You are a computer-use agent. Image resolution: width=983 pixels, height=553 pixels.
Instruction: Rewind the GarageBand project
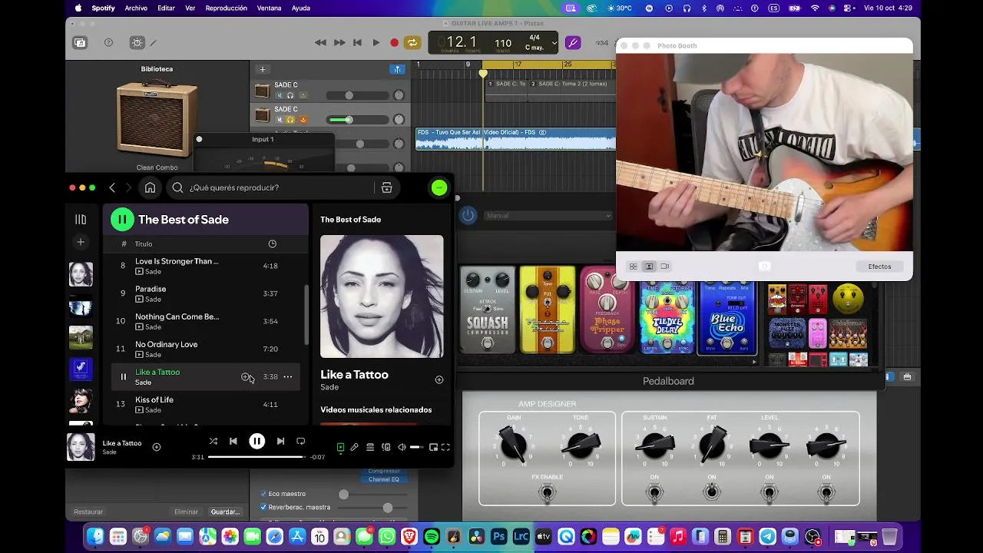pos(320,43)
